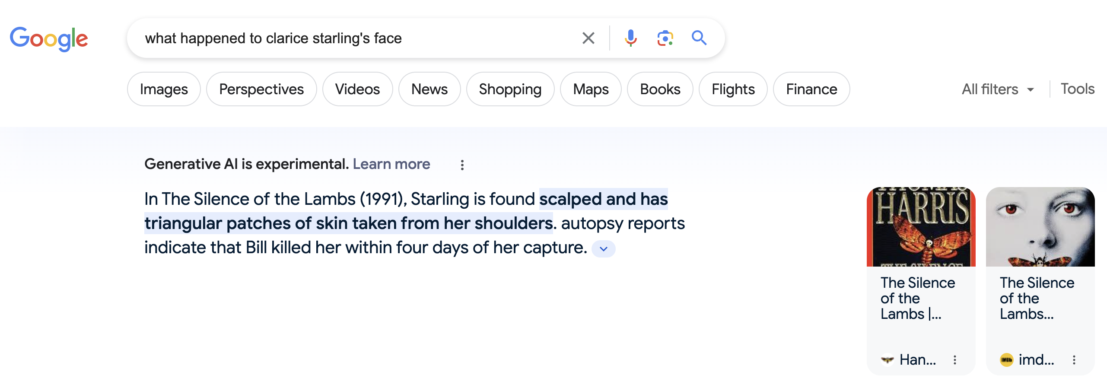This screenshot has width=1107, height=388.
Task: Select the News filter
Action: (x=429, y=89)
